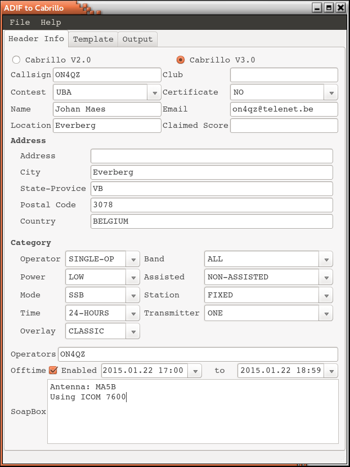Select Cabrillo V3.0 radio button
Image resolution: width=350 pixels, height=467 pixels.
pos(181,60)
